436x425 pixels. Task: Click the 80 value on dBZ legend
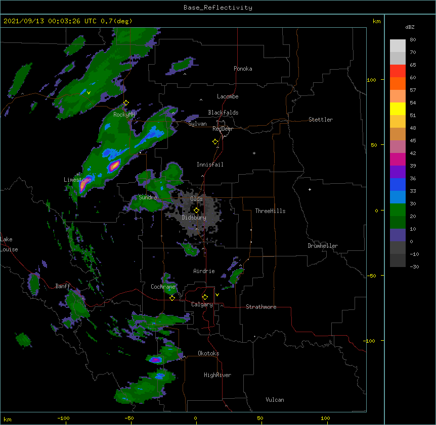click(x=413, y=40)
